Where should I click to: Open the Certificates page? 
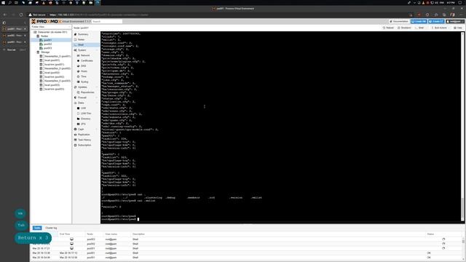pos(86,60)
